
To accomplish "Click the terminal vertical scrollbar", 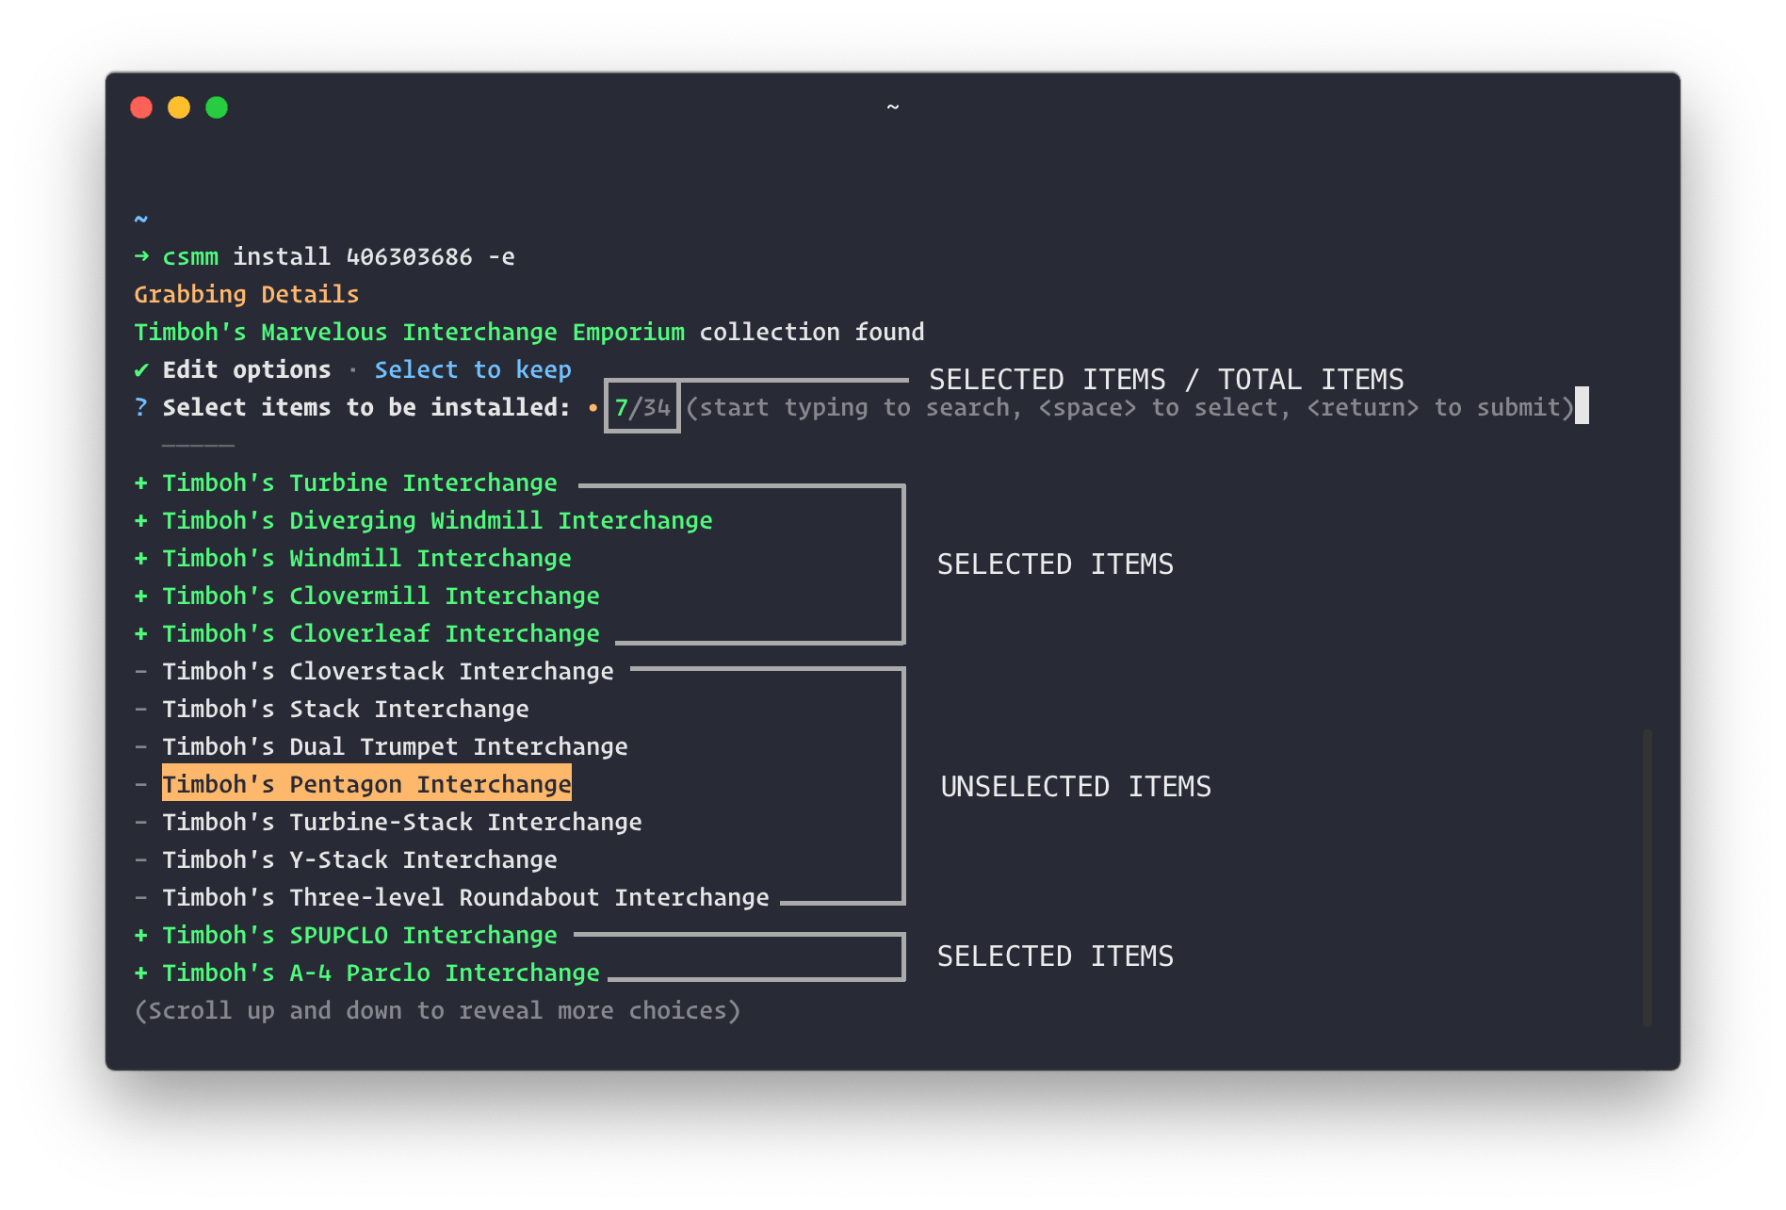I will [1648, 877].
